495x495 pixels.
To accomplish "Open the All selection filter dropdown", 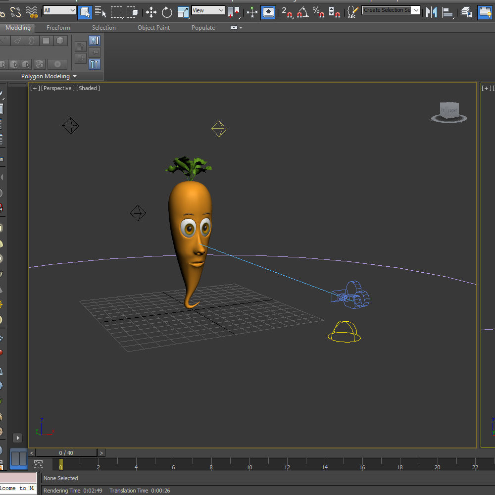I will tap(60, 10).
